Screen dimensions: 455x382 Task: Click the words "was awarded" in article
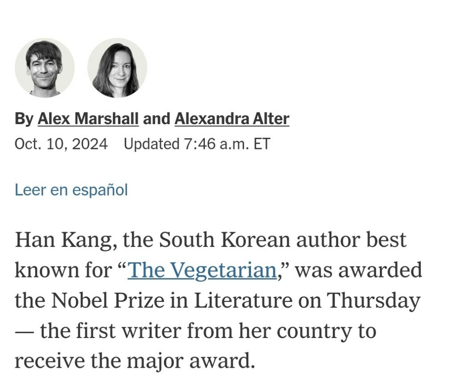359,270
